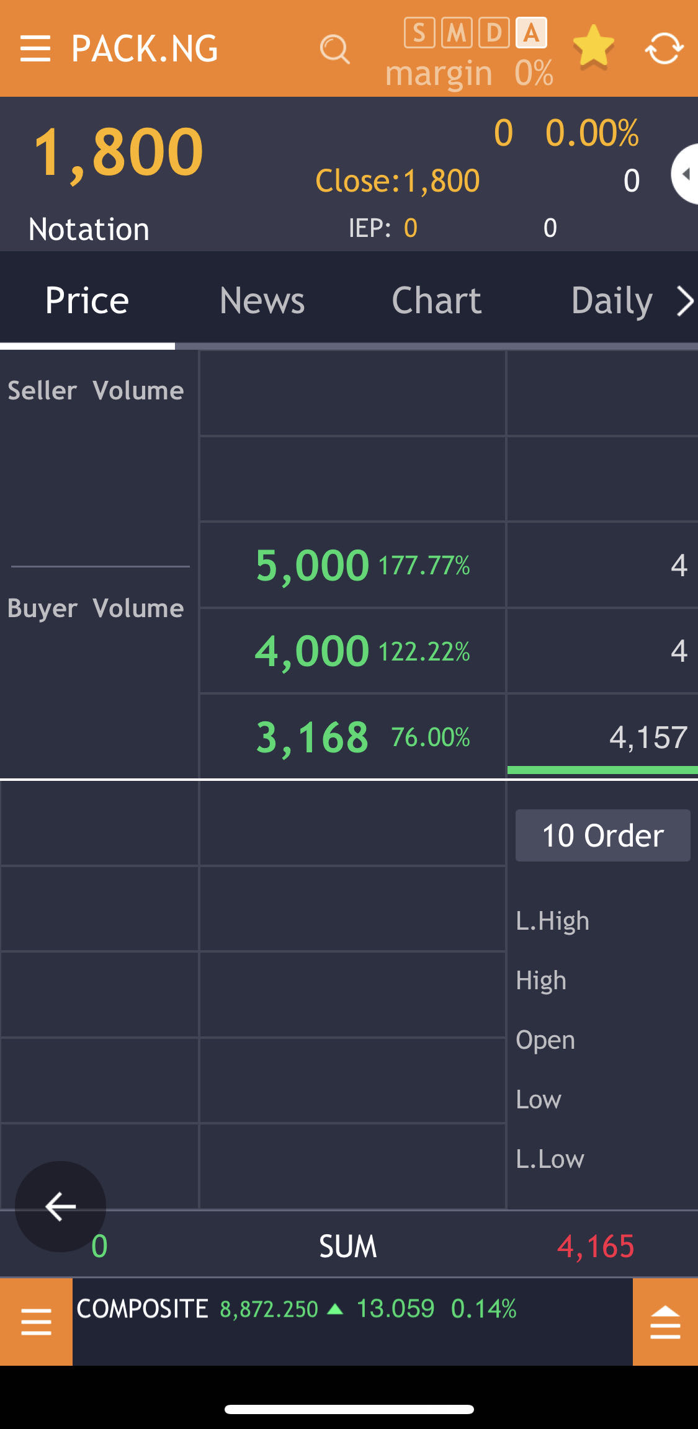698x1429 pixels.
Task: Switch to the News tab
Action: click(x=262, y=301)
